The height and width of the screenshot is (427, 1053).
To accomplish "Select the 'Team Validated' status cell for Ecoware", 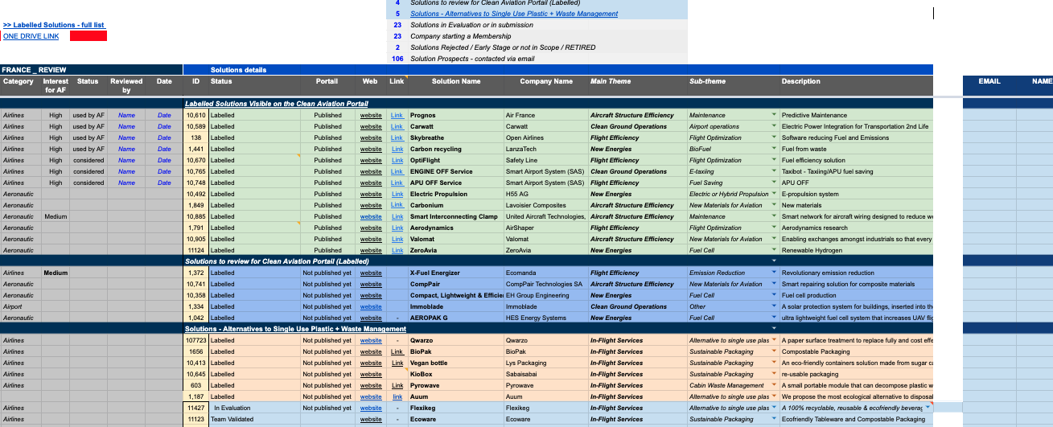I will pyautogui.click(x=255, y=419).
